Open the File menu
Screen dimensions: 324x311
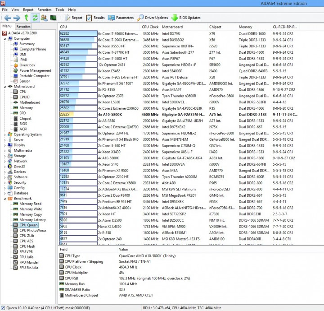[4, 10]
